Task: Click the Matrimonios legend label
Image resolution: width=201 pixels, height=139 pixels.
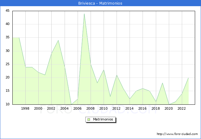Action: click(103, 120)
